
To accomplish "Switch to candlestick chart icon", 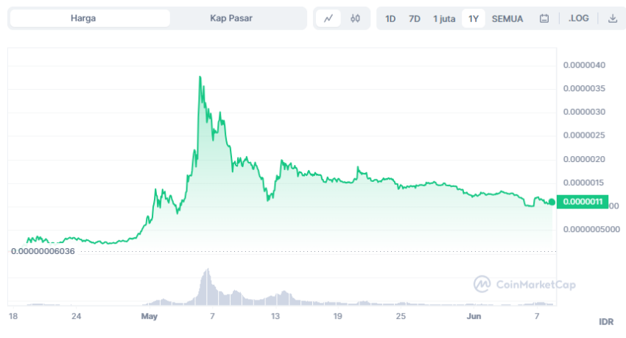I will click(x=355, y=18).
